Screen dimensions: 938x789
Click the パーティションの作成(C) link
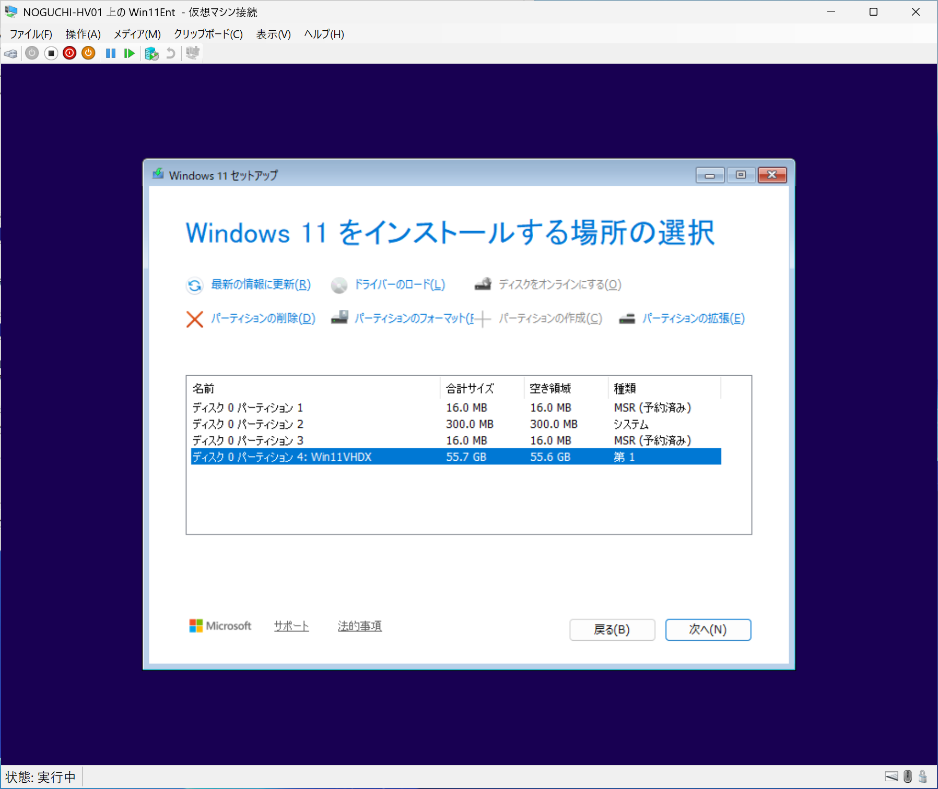coord(550,318)
